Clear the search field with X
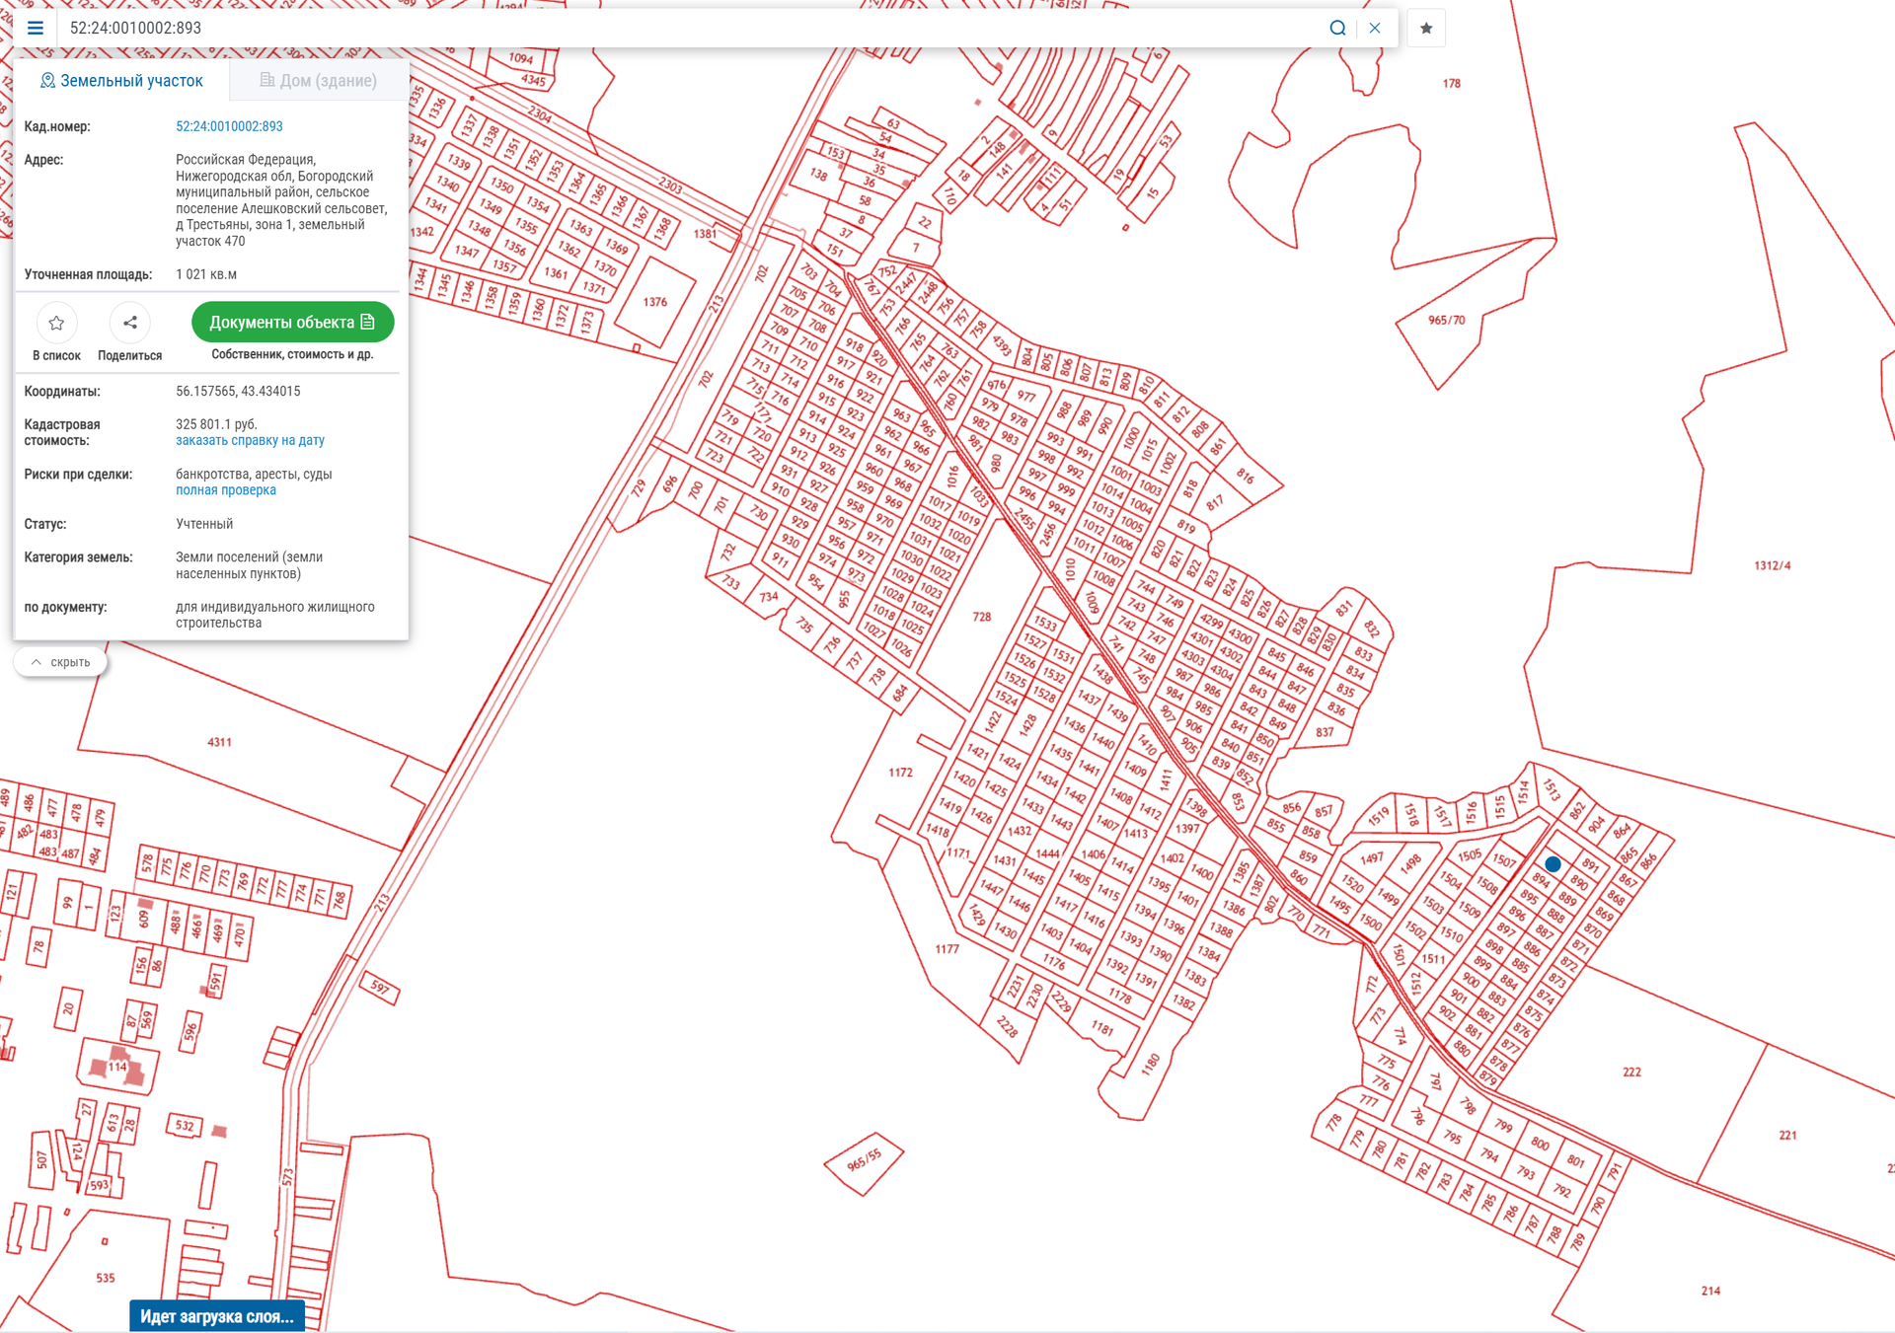The height and width of the screenshot is (1333, 1895). pyautogui.click(x=1375, y=28)
